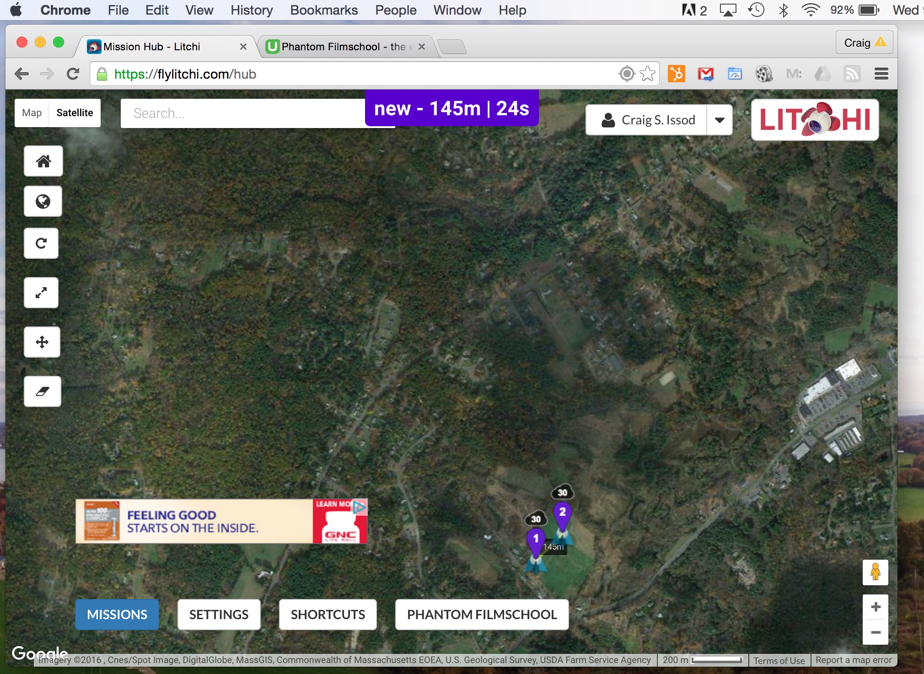924x674 pixels.
Task: Go back with the browser back arrow
Action: pos(21,74)
